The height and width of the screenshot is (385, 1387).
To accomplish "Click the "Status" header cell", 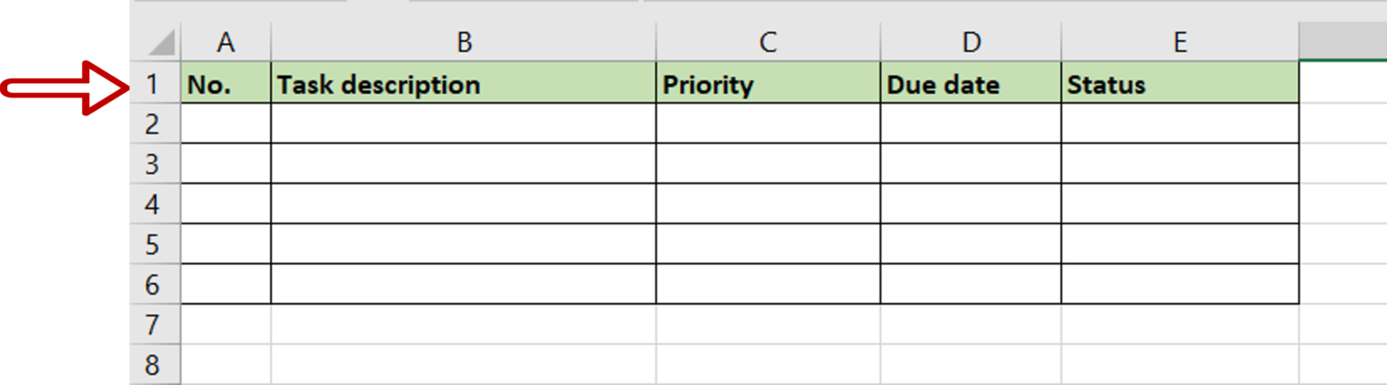I will coord(1180,83).
